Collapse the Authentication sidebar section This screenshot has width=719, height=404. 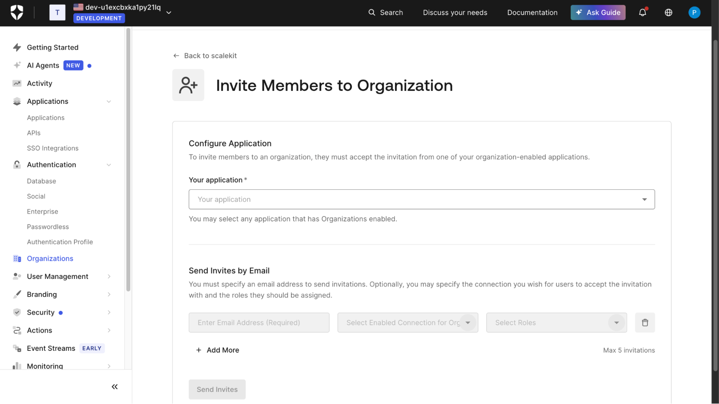[x=109, y=165]
